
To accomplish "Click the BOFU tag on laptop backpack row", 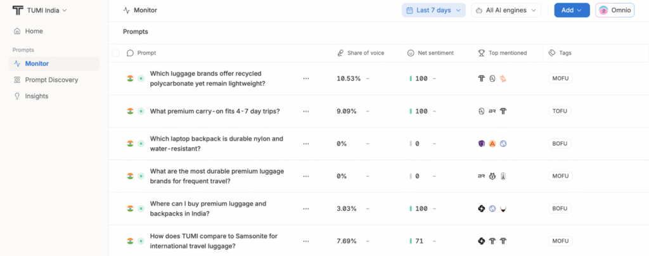I will 560,143.
